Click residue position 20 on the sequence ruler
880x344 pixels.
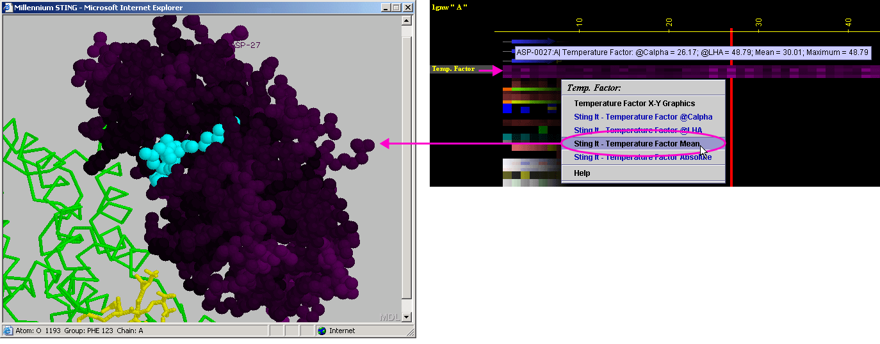point(669,22)
